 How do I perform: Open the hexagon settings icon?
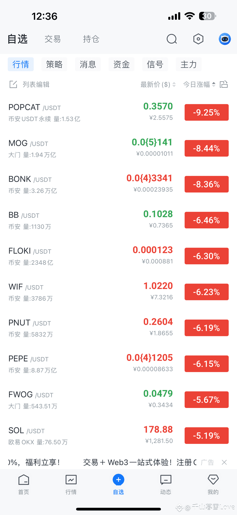click(x=198, y=39)
